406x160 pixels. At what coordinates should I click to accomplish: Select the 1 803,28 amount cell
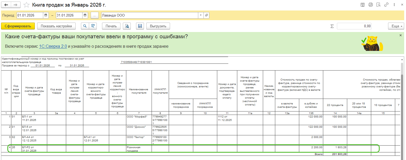click(x=335, y=149)
